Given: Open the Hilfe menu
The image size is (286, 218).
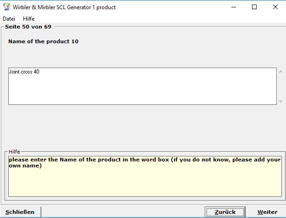Looking at the screenshot, I should 29,19.
